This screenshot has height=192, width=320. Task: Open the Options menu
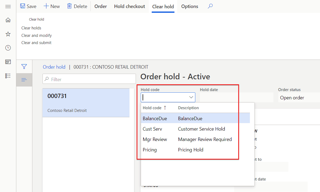tap(189, 6)
